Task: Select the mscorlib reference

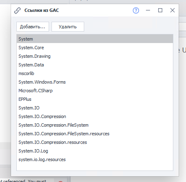Action: [95, 73]
